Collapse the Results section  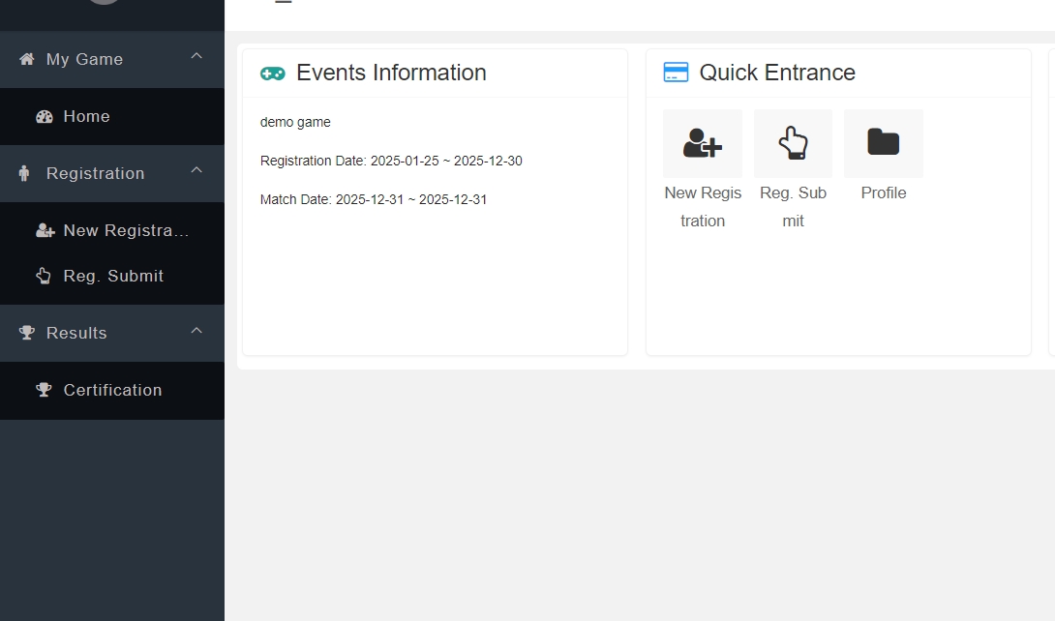tap(196, 329)
